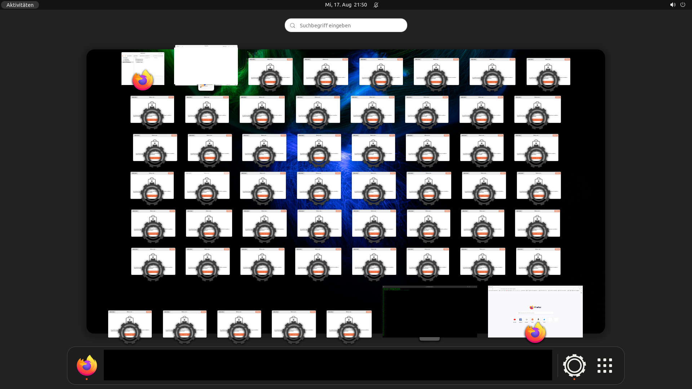Click the volume speaker icon in the top bar
This screenshot has height=389, width=692.
[673, 5]
